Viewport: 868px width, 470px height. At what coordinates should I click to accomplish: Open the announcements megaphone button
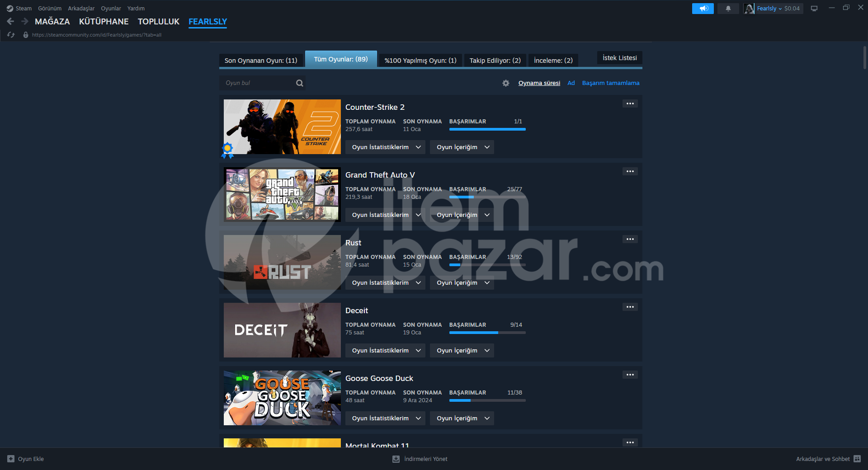click(x=703, y=9)
